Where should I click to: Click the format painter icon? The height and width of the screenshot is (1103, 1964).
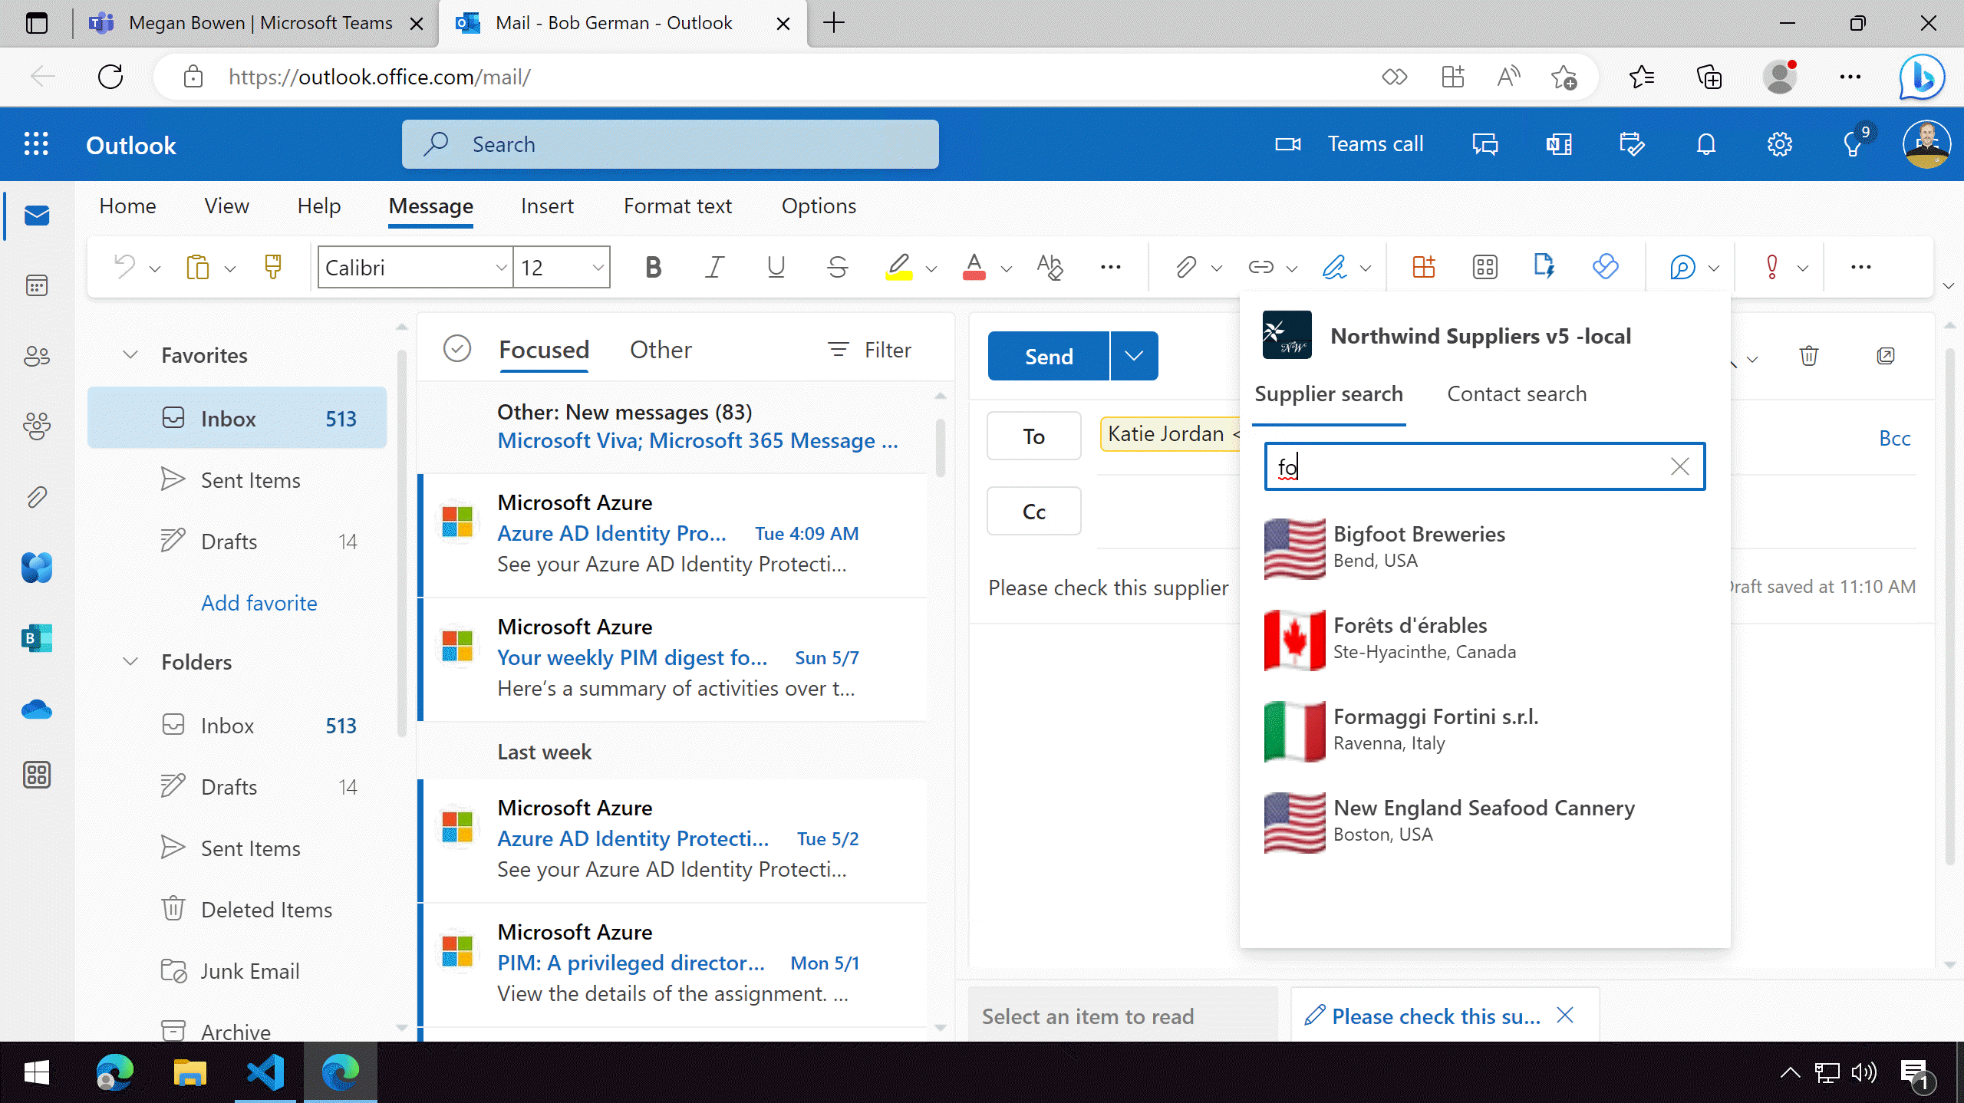[272, 267]
